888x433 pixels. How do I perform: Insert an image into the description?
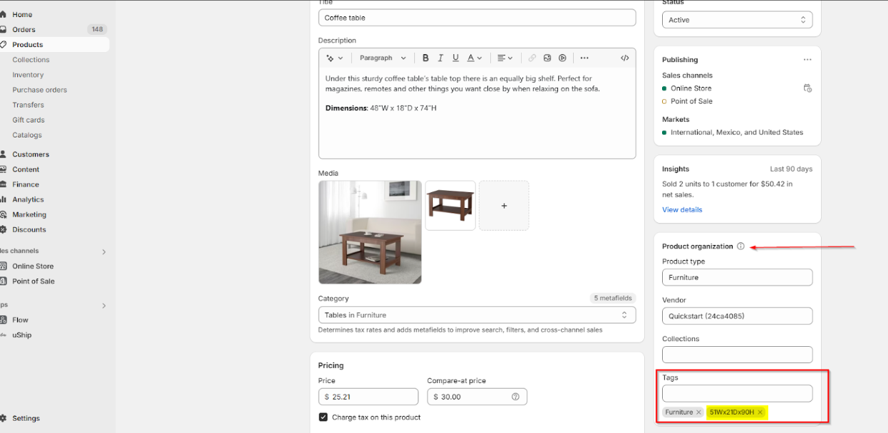coord(547,58)
